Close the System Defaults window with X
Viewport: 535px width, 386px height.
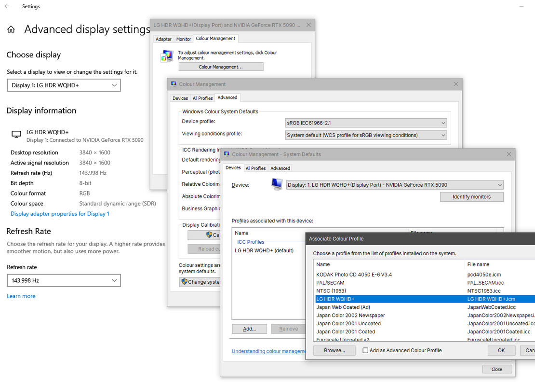[x=508, y=154]
